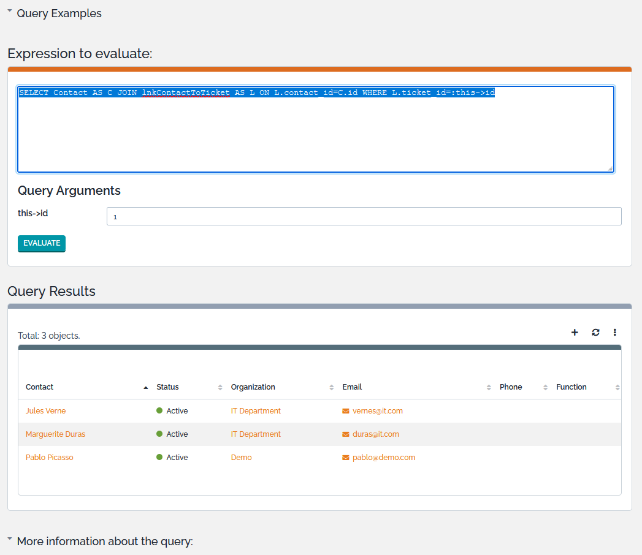
Task: Click the refresh icon in Query Results
Action: [x=595, y=333]
